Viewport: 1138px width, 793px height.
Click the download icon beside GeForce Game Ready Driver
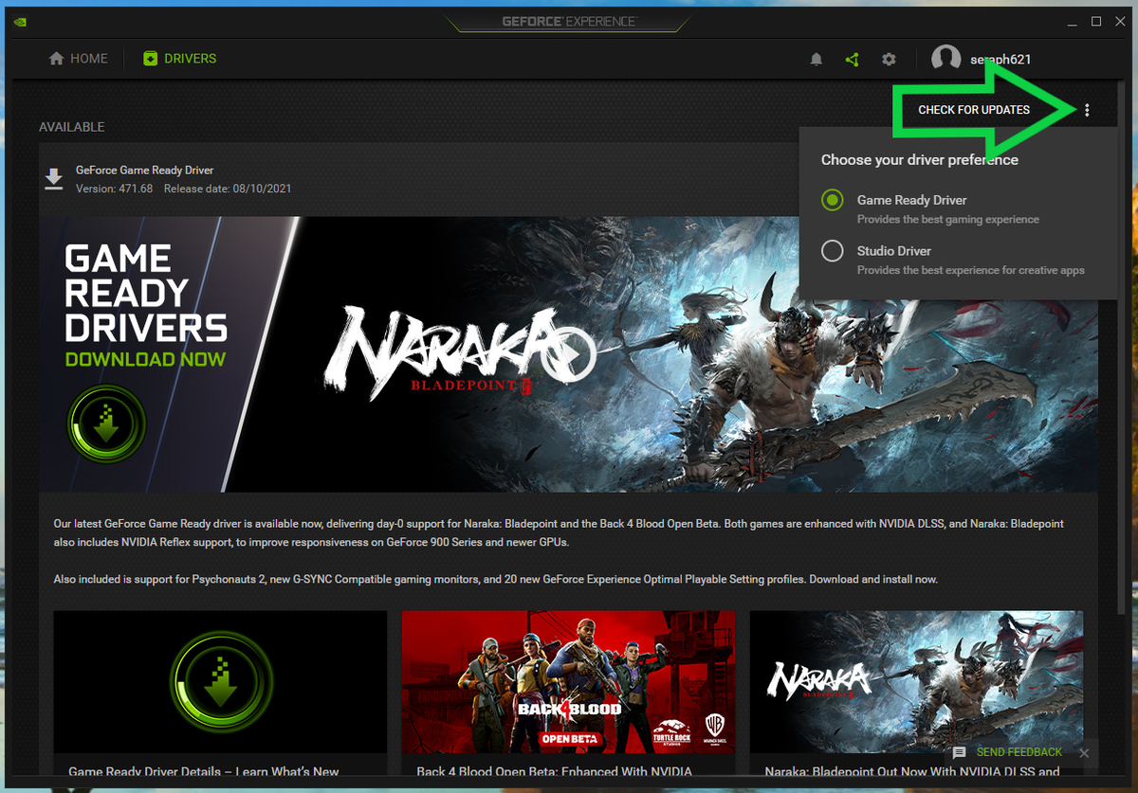click(54, 178)
